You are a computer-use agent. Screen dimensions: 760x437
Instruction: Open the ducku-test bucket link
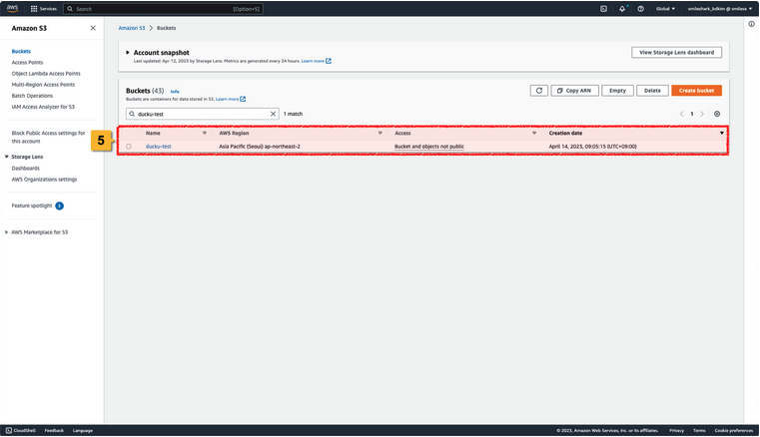coord(159,147)
